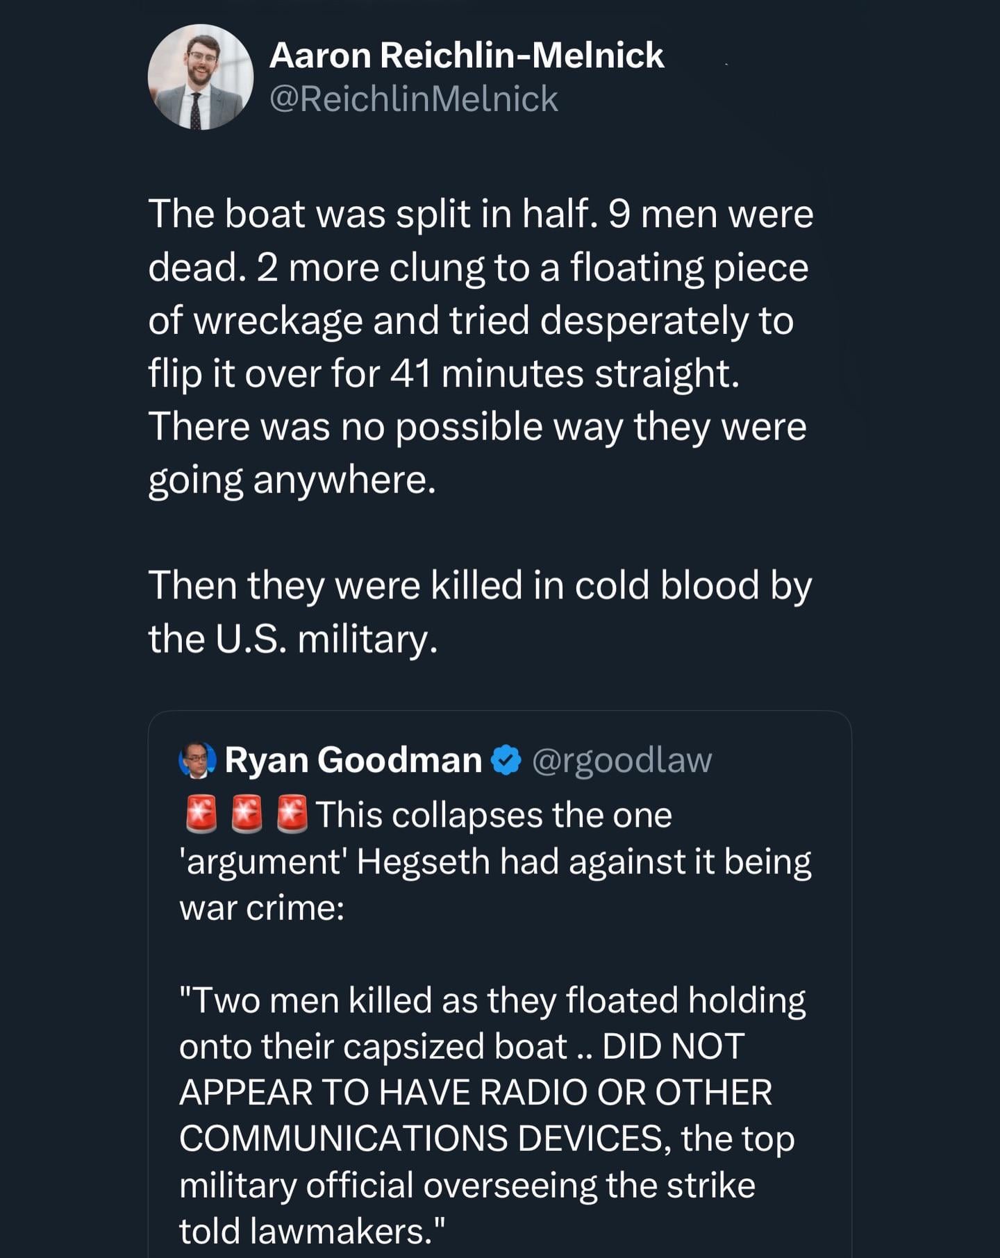Viewport: 1000px width, 1258px height.
Task: Click the middle red siren emoji
Action: click(247, 814)
